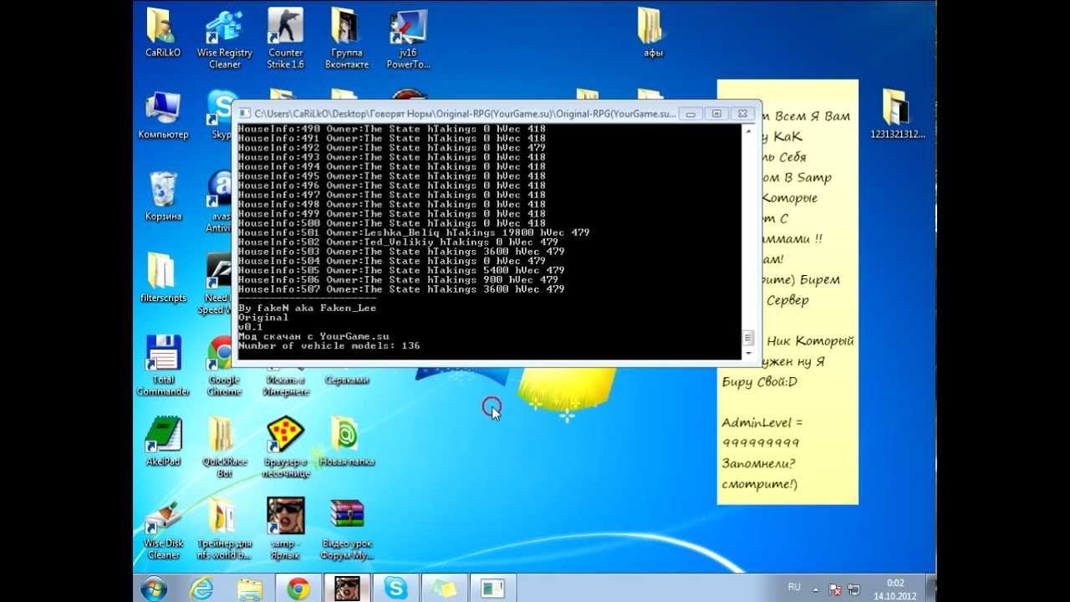The image size is (1070, 602).
Task: Open Counter Strike 1.6 shortcut
Action: (x=285, y=38)
